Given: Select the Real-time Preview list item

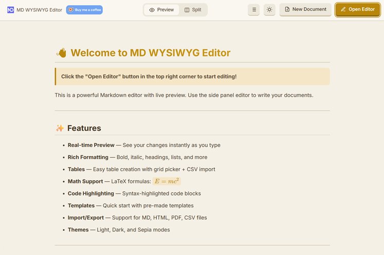Looking at the screenshot, I should (144, 145).
